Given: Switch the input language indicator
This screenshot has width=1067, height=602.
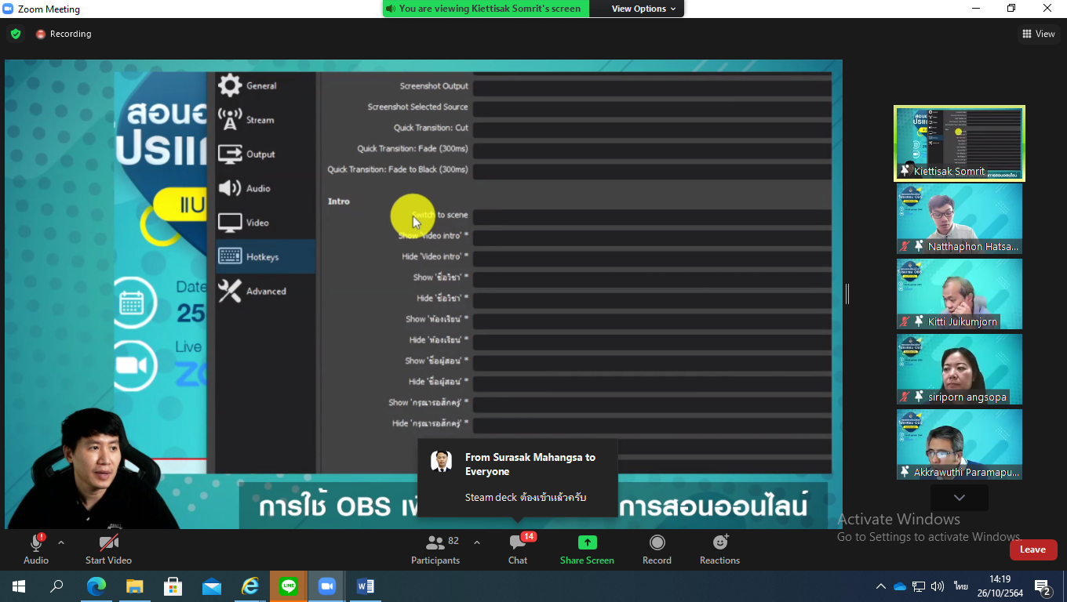Looking at the screenshot, I should click(961, 586).
